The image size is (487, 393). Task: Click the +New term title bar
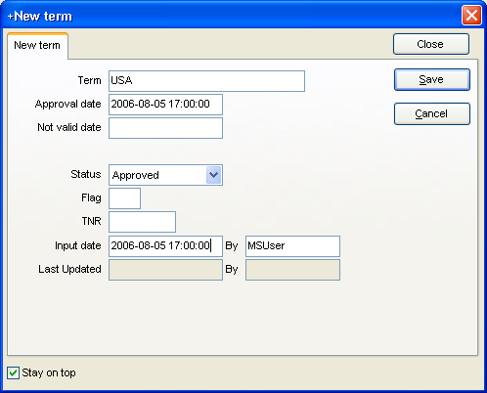click(228, 16)
